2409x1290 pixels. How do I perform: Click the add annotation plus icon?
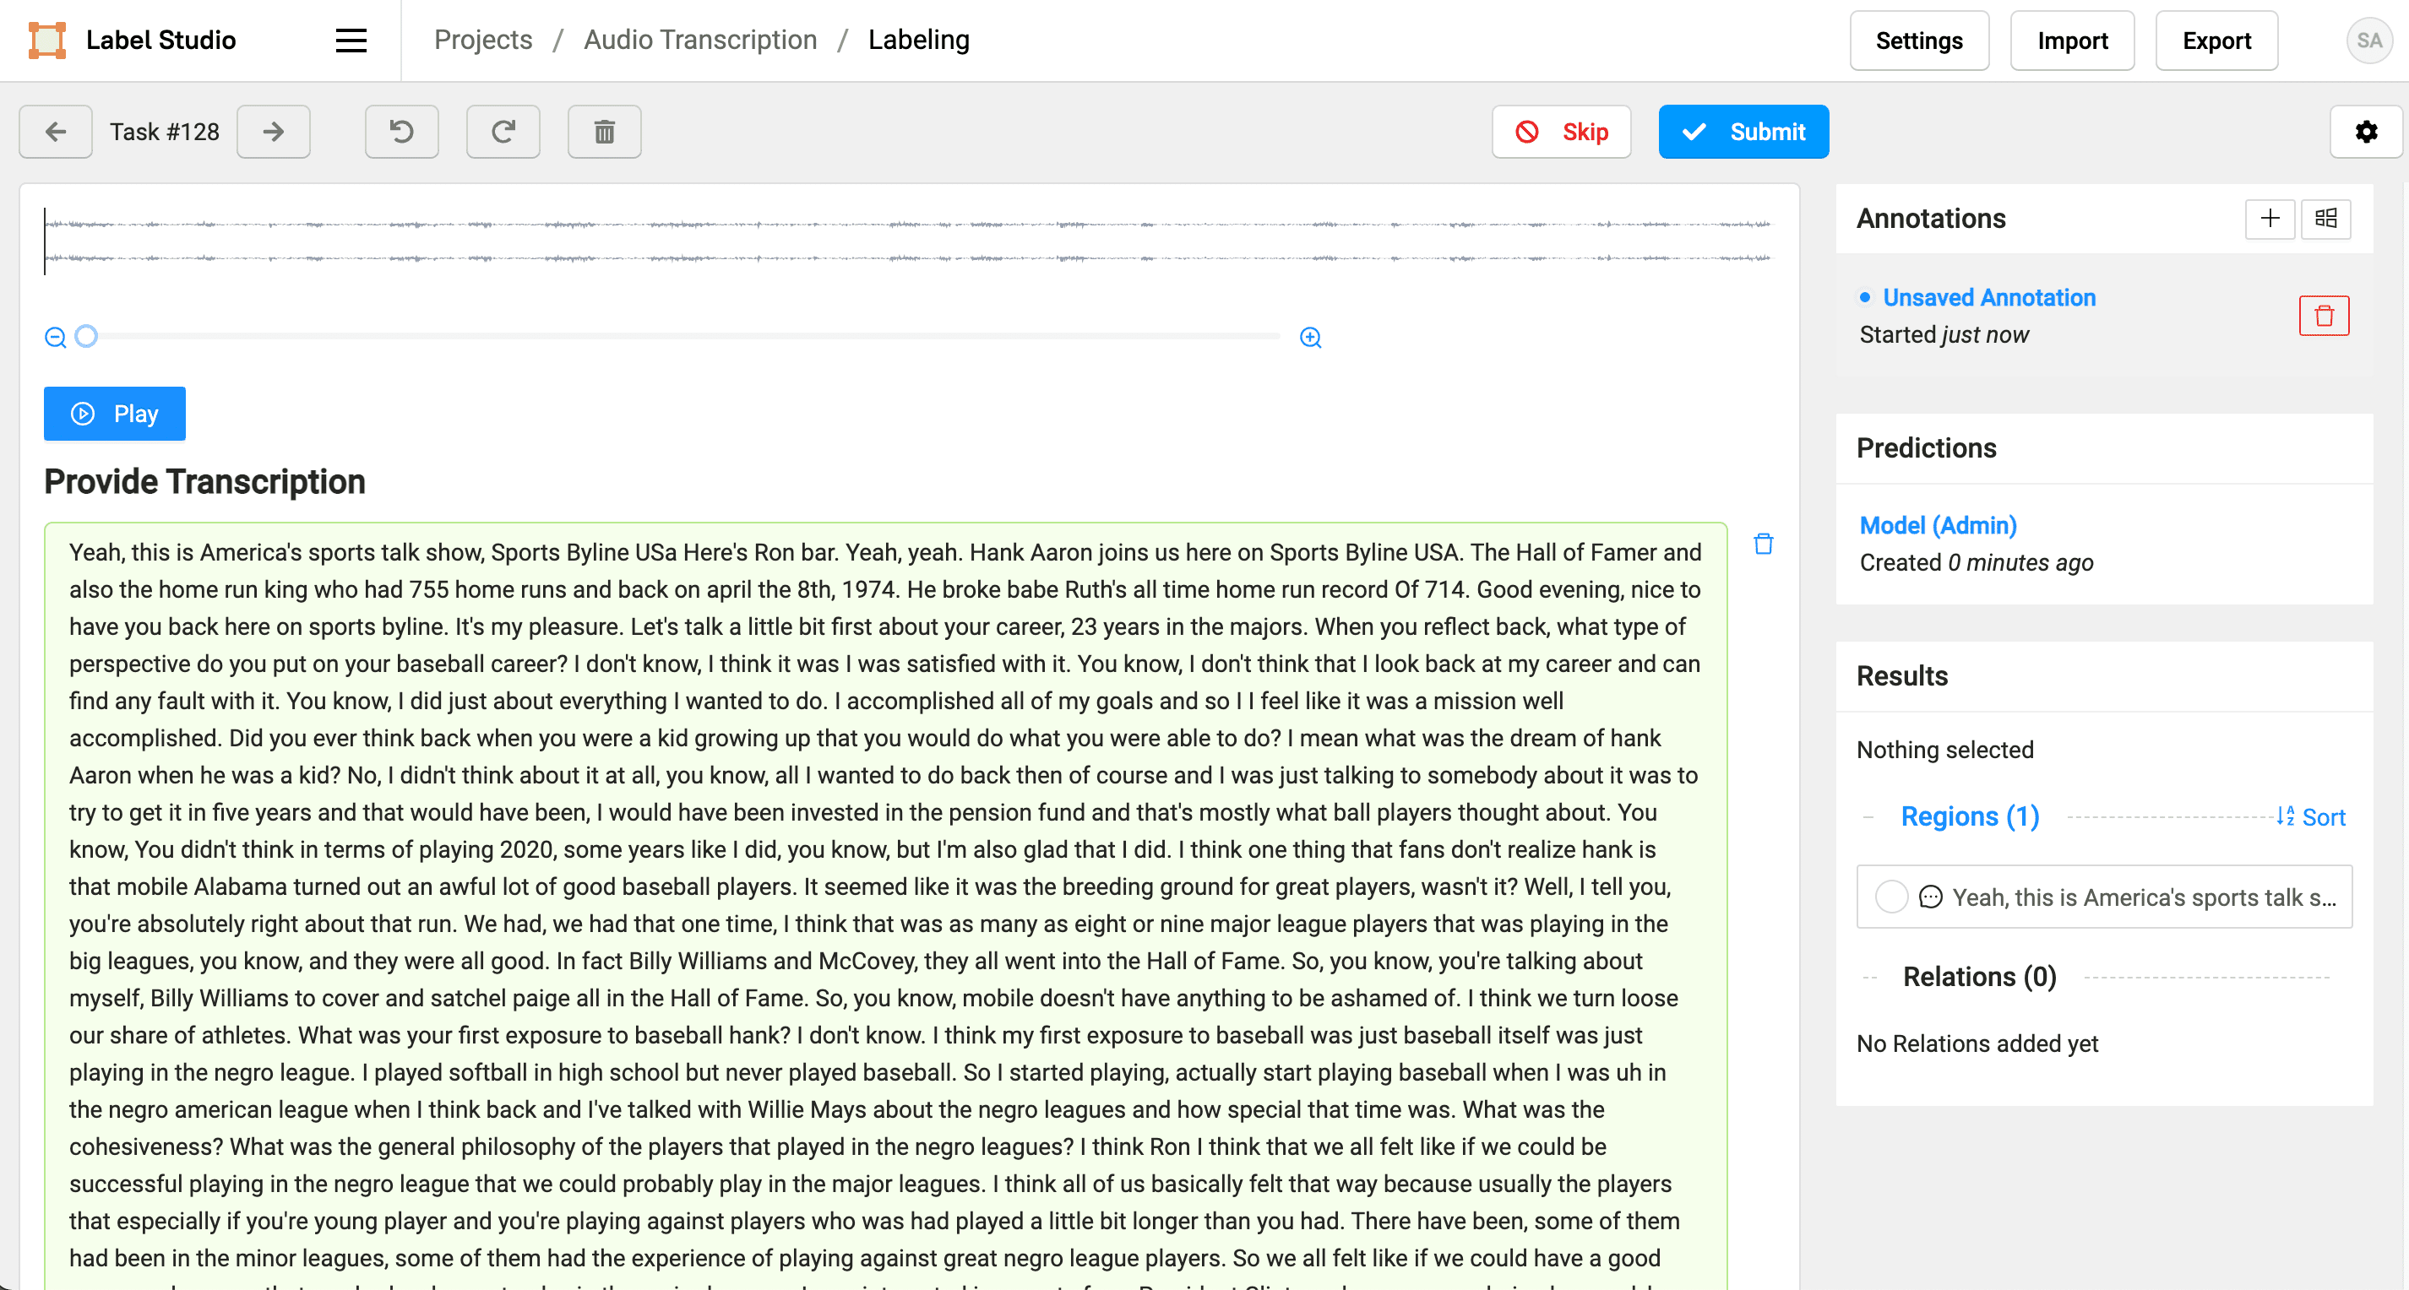(2270, 217)
